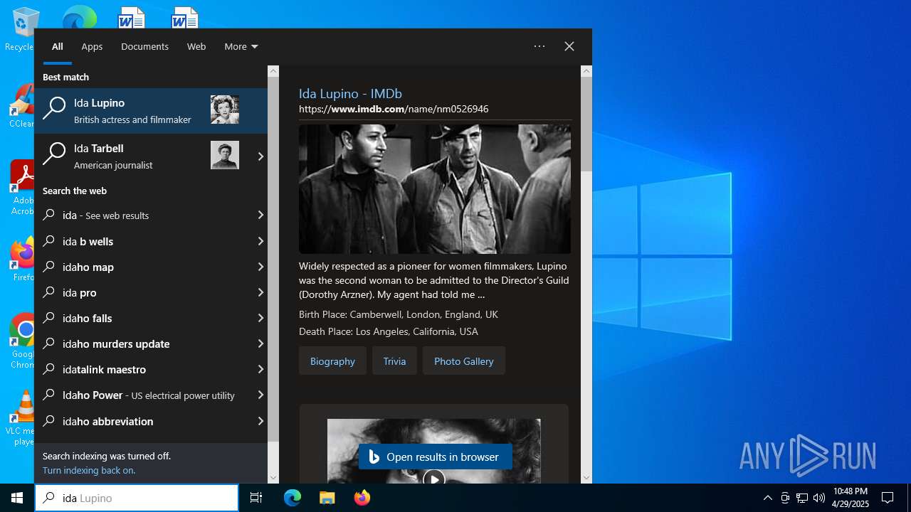The image size is (911, 512).
Task: Open the network status tray icon
Action: pyautogui.click(x=802, y=498)
